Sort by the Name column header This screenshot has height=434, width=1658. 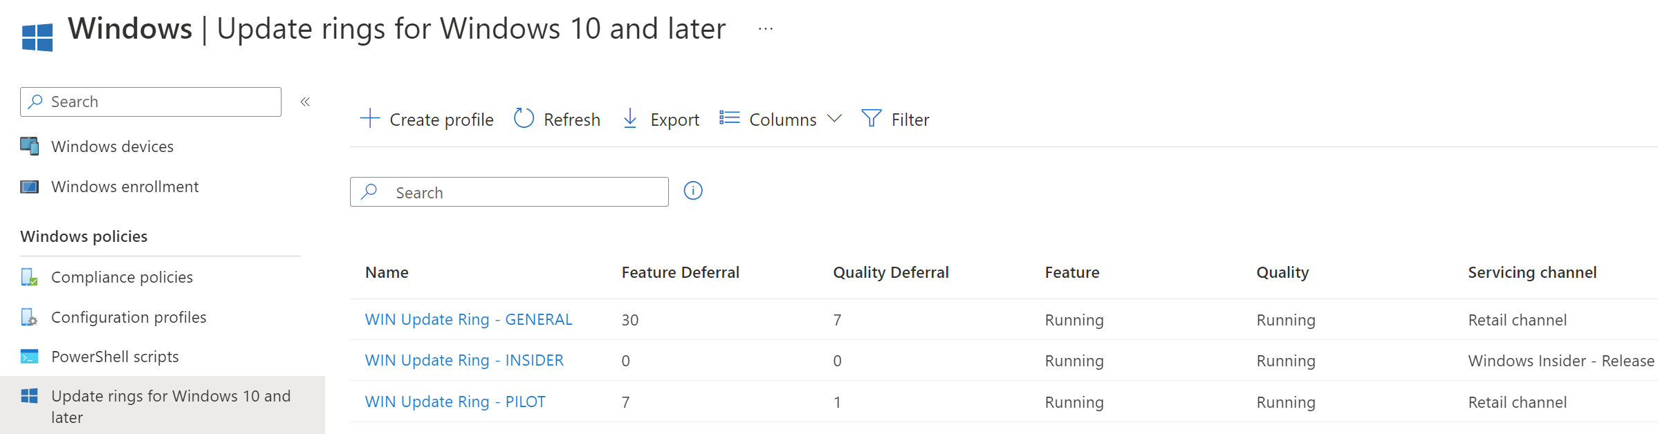[x=387, y=272]
